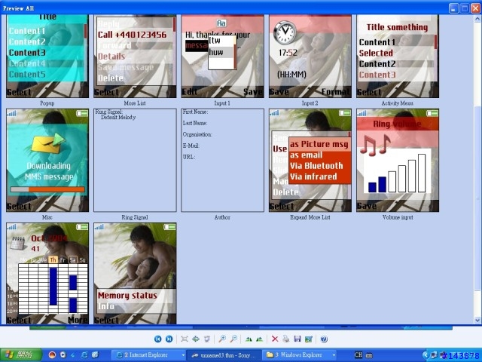Click the vertical scrollbar up arrow
The height and width of the screenshot is (362, 482).
pyautogui.click(x=477, y=19)
